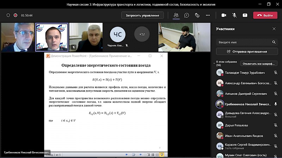Toggle the camera on or off
This screenshot has width=282, height=158.
pos(223,15)
